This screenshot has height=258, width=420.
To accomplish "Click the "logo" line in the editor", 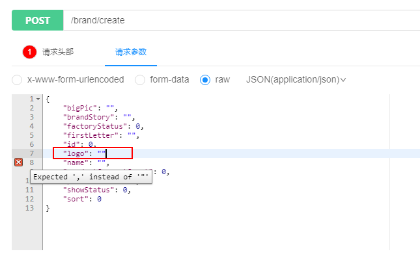I will click(84, 153).
